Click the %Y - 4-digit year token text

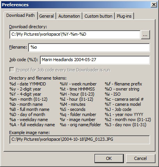pyautogui.click(x=25, y=94)
